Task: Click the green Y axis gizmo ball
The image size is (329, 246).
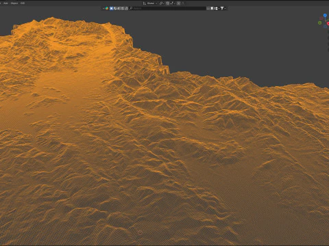Action: coord(319,23)
